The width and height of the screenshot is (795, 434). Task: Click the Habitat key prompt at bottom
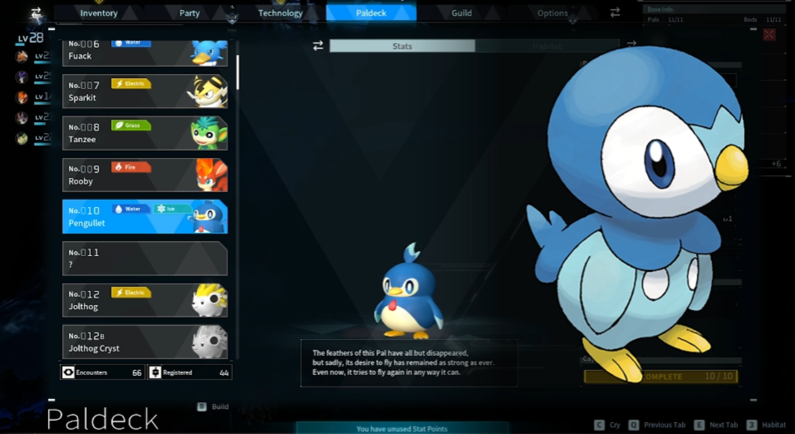pyautogui.click(x=766, y=425)
